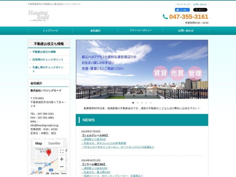This screenshot has width=236, height=177.
Task: Click the Housing Road logo
Action: [x=39, y=16]
